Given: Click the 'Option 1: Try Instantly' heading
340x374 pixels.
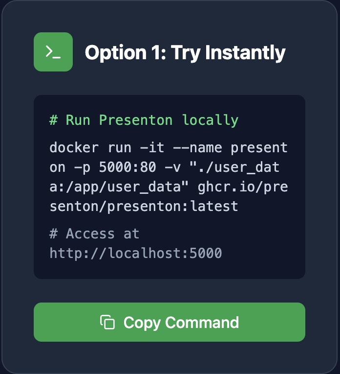Looking at the screenshot, I should pyautogui.click(x=185, y=52).
